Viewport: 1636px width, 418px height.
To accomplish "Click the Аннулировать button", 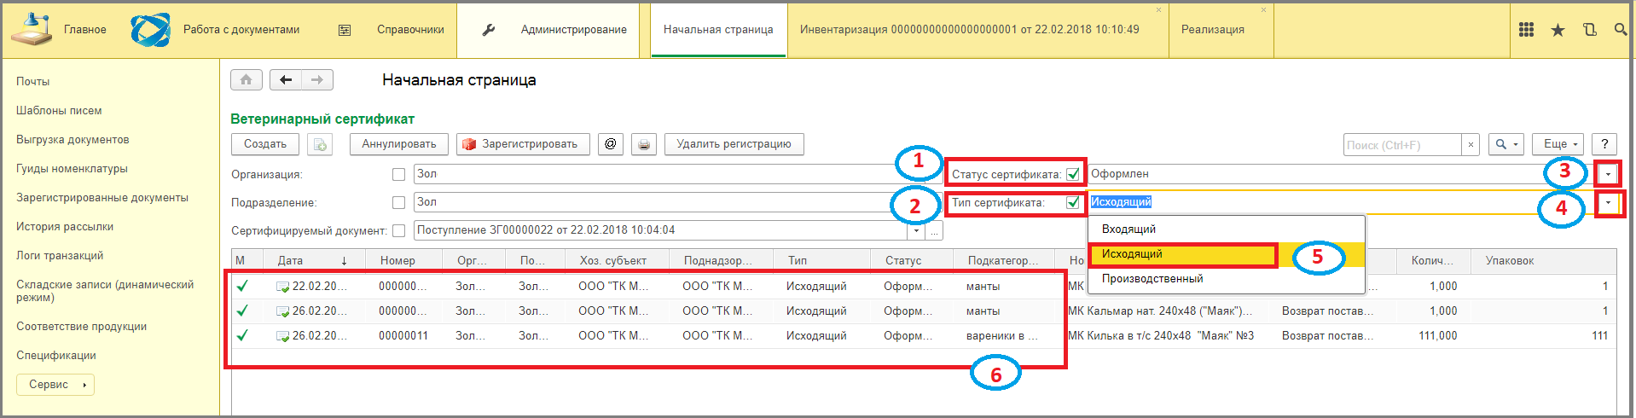I will coord(399,144).
